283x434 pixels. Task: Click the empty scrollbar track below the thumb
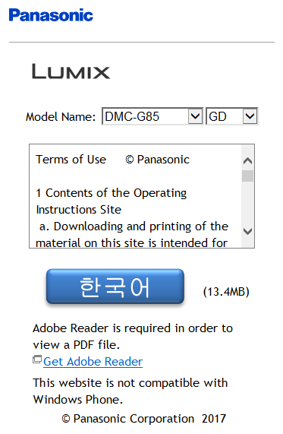(247, 204)
